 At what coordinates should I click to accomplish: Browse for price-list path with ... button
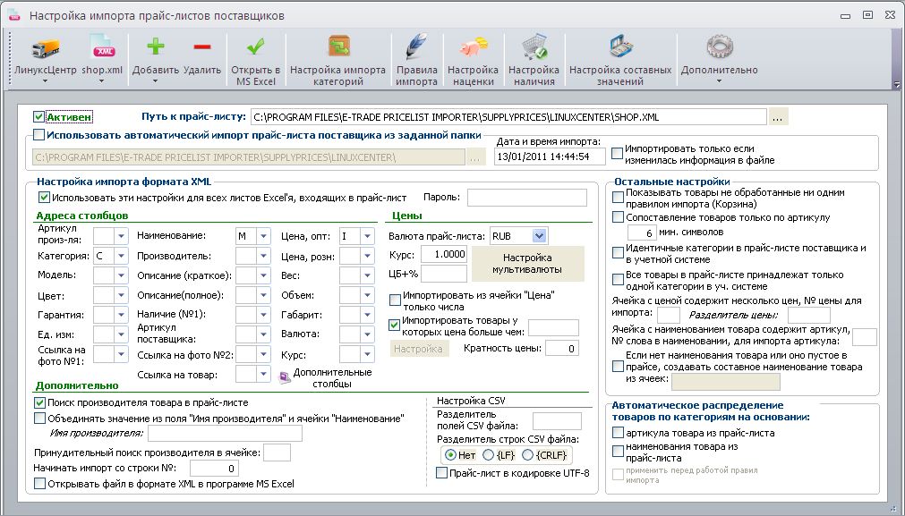coord(778,117)
